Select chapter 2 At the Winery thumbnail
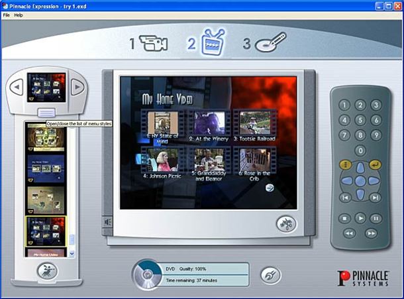Viewport: 404px width, 299px height. (x=209, y=123)
